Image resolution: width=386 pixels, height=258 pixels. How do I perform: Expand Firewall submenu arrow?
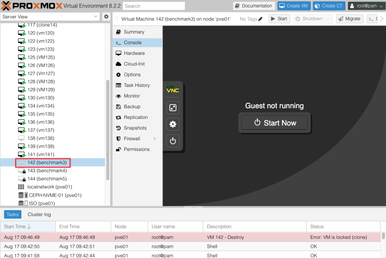(155, 138)
